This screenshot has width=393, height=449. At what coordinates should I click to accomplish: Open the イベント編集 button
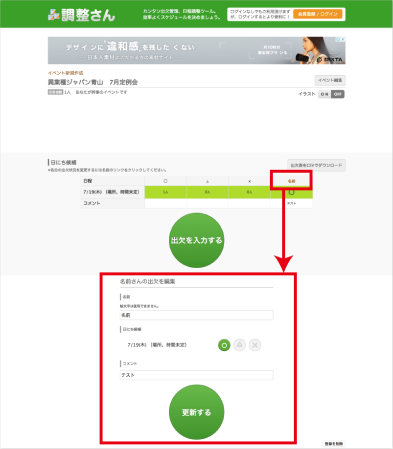[330, 80]
